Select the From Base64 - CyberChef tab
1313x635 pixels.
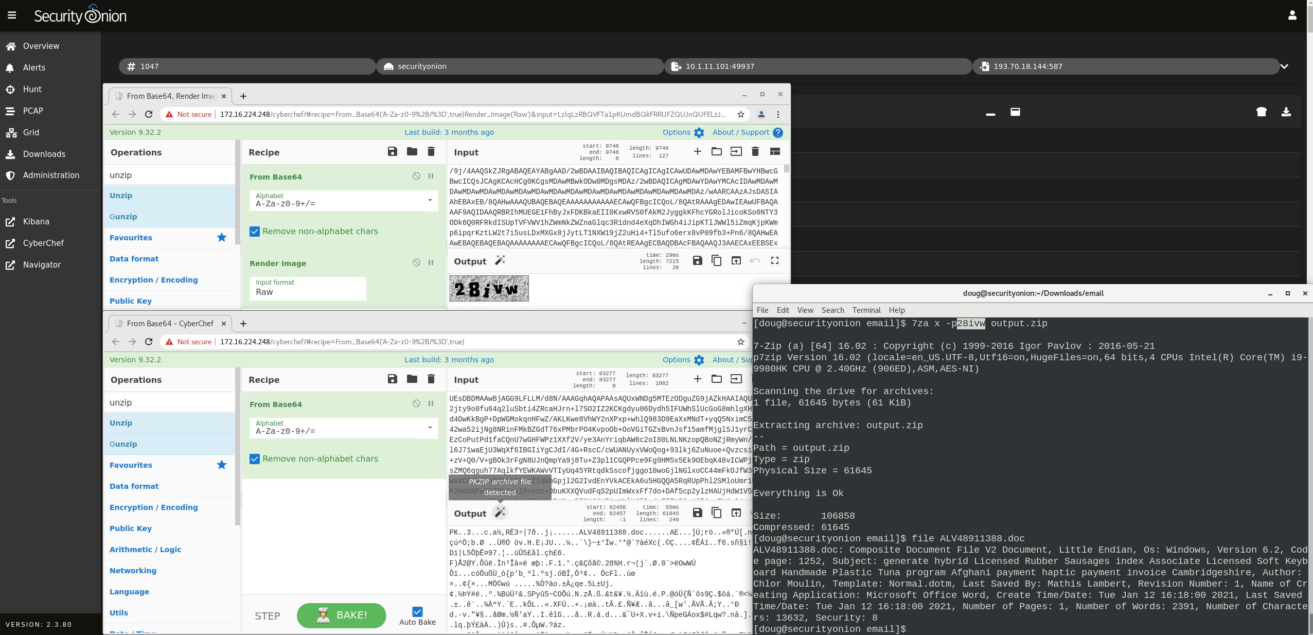(171, 324)
